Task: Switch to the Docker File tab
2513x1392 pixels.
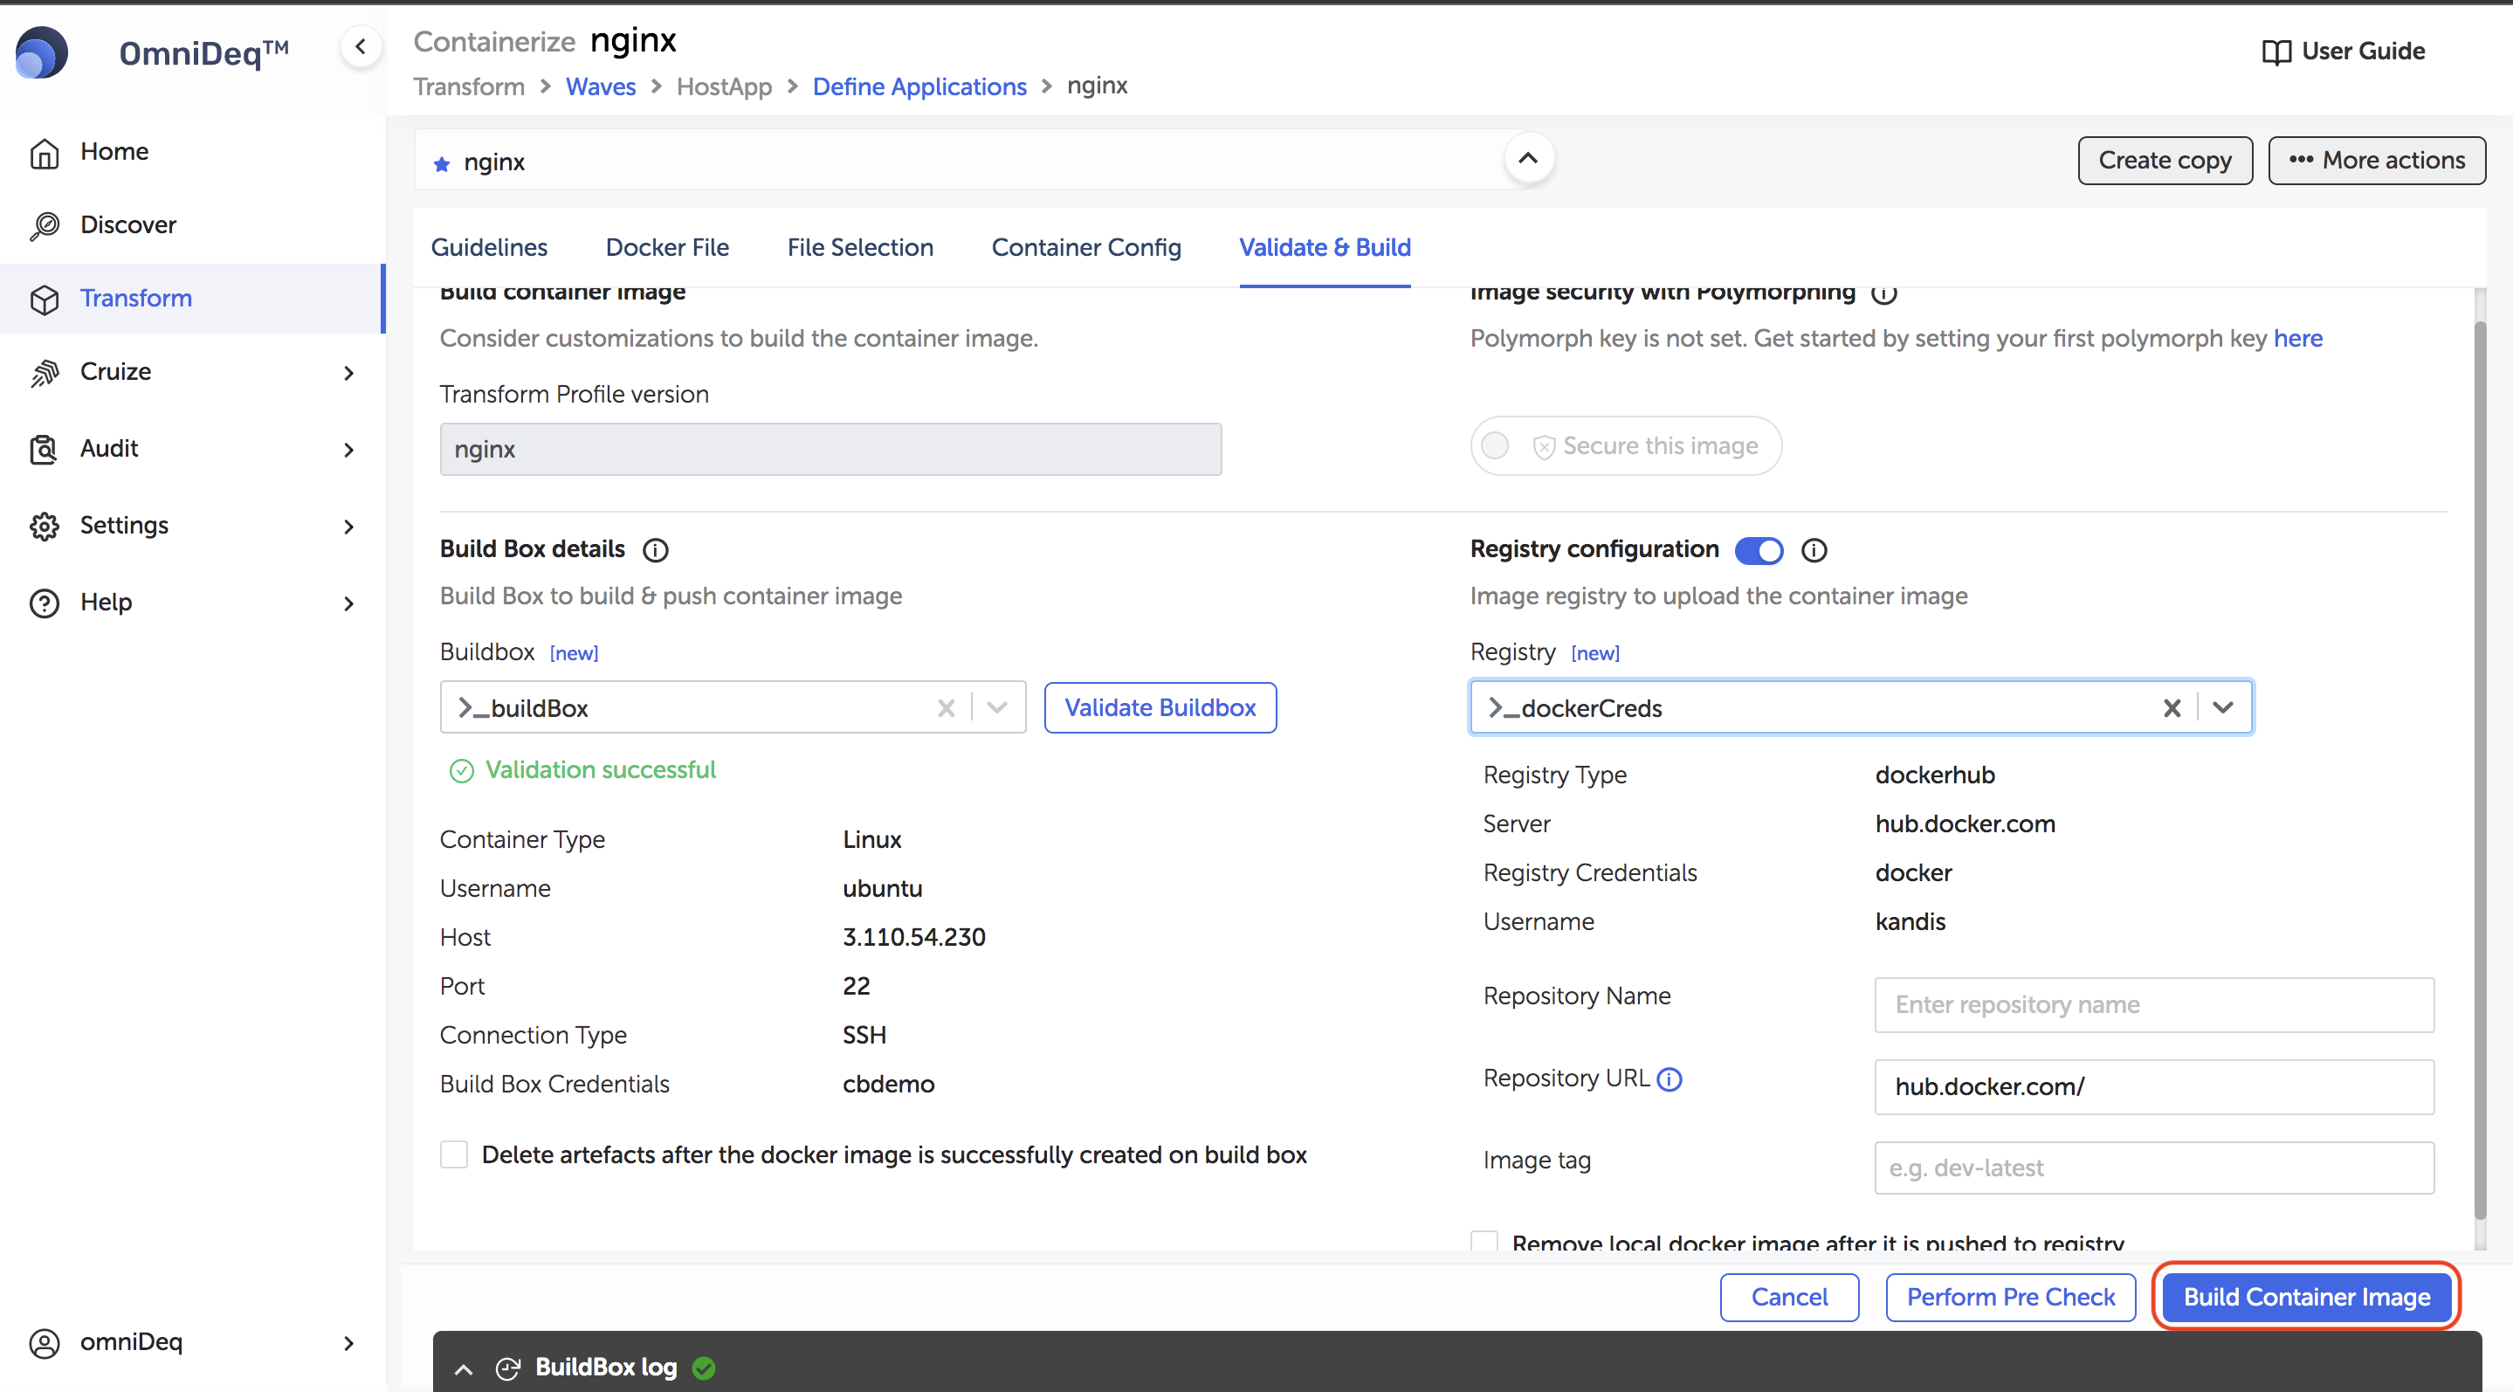Action: (667, 248)
